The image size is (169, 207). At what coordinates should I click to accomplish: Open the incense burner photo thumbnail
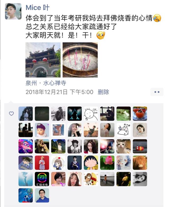80,60
